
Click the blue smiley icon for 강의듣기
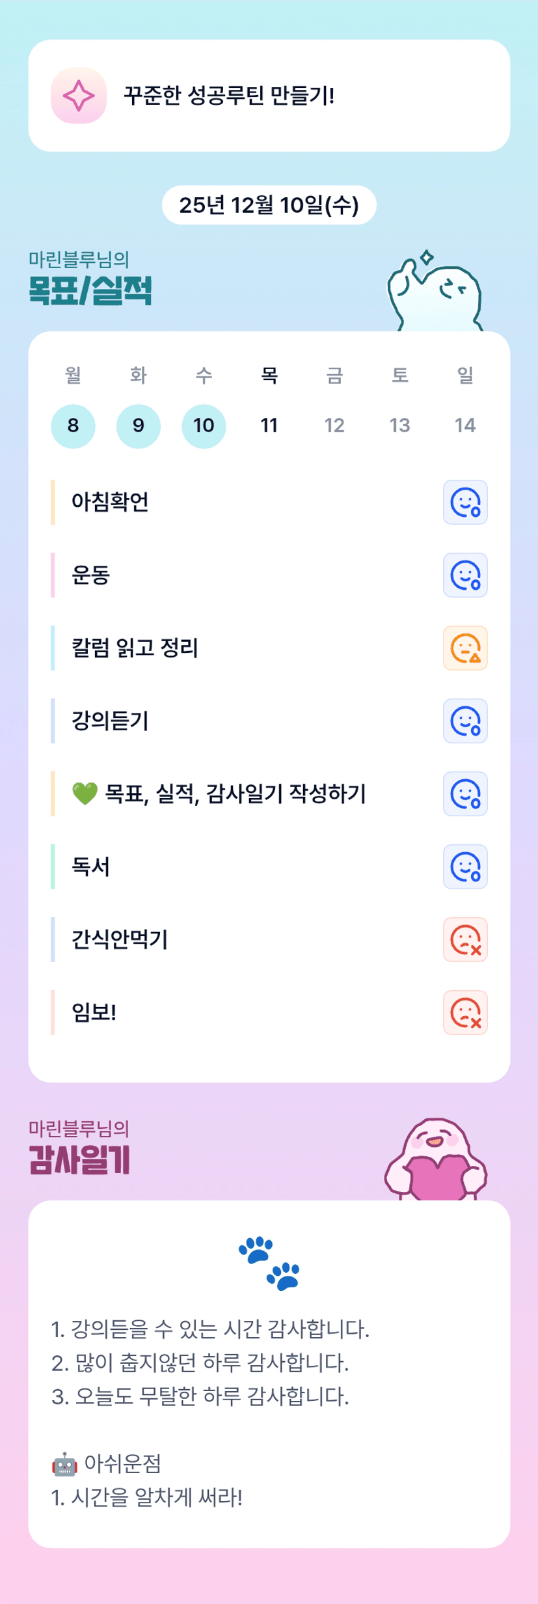point(465,721)
